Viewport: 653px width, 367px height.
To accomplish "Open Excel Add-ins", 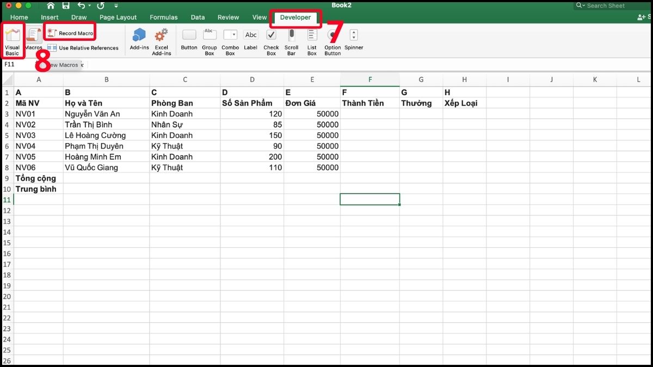I will [162, 42].
